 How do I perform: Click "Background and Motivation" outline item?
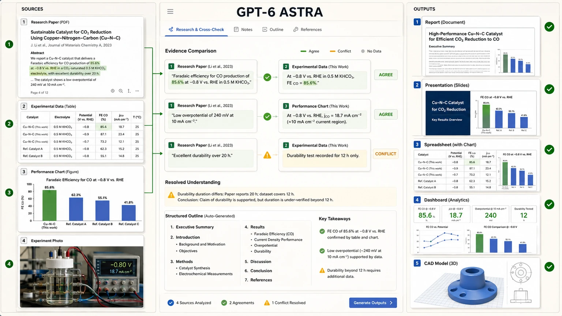click(202, 244)
